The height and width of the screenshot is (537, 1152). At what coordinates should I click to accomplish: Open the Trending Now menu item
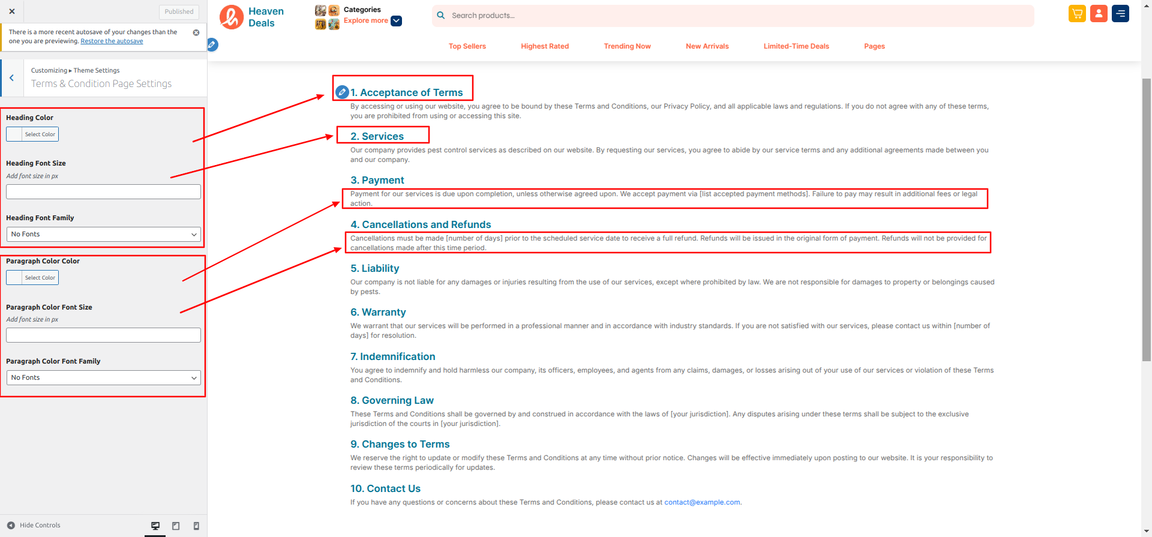(x=627, y=46)
